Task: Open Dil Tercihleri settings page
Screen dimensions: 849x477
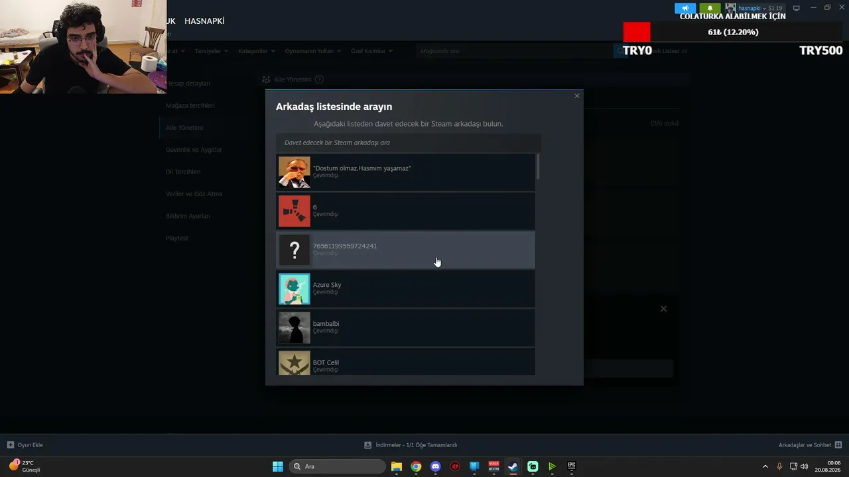Action: coord(183,172)
